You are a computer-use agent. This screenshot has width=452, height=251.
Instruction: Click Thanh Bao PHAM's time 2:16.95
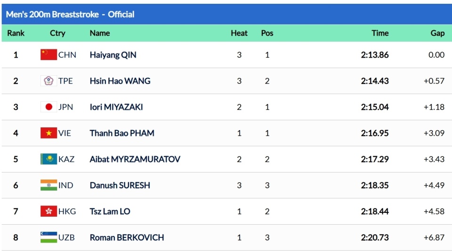click(375, 133)
